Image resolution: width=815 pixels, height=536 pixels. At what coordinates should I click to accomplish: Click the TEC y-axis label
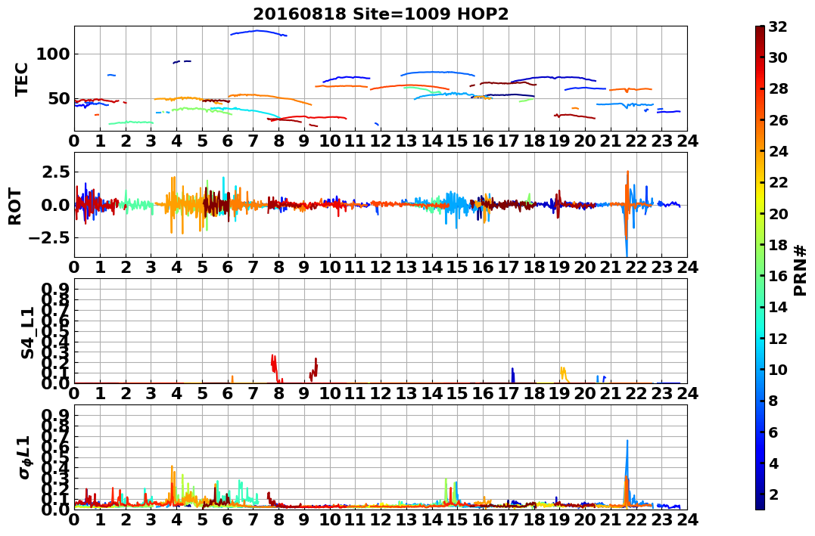coord(20,79)
